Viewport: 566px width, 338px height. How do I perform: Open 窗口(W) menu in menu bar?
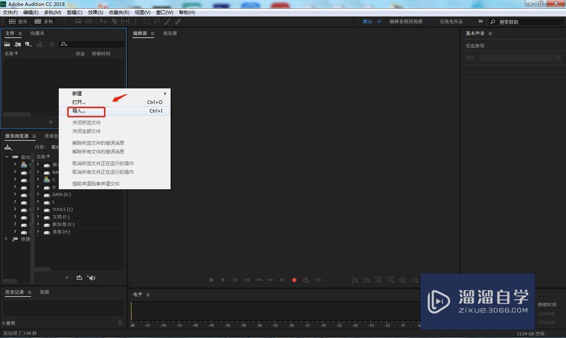(x=164, y=12)
